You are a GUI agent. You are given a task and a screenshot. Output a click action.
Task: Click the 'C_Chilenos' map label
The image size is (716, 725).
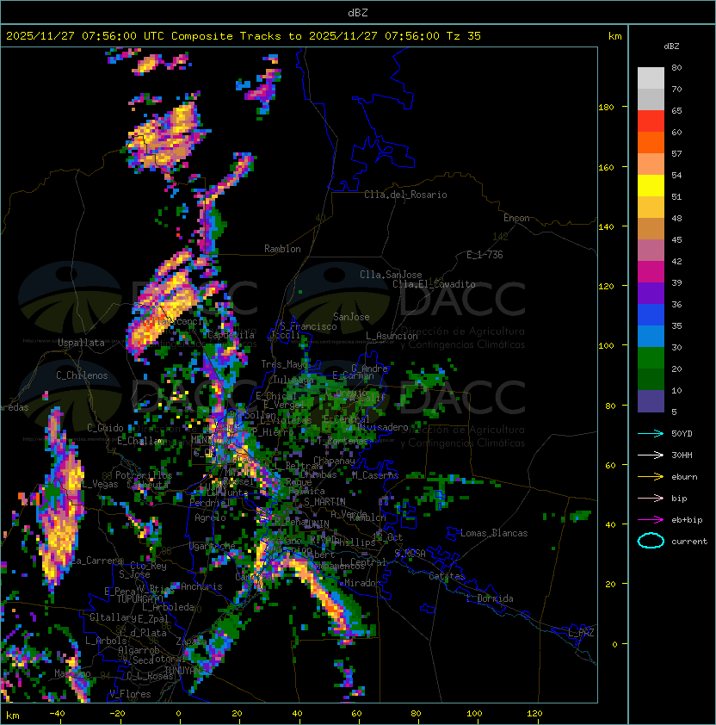pos(82,375)
